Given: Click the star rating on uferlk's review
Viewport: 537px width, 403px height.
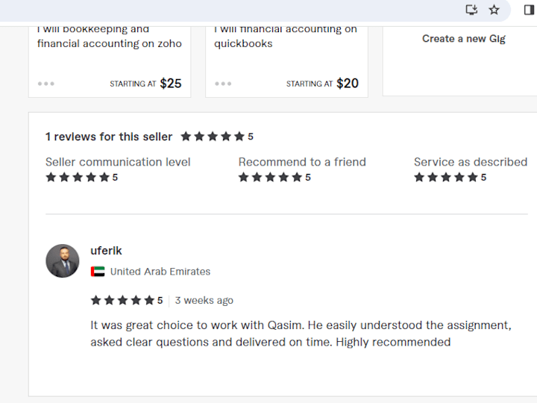Looking at the screenshot, I should point(122,301).
